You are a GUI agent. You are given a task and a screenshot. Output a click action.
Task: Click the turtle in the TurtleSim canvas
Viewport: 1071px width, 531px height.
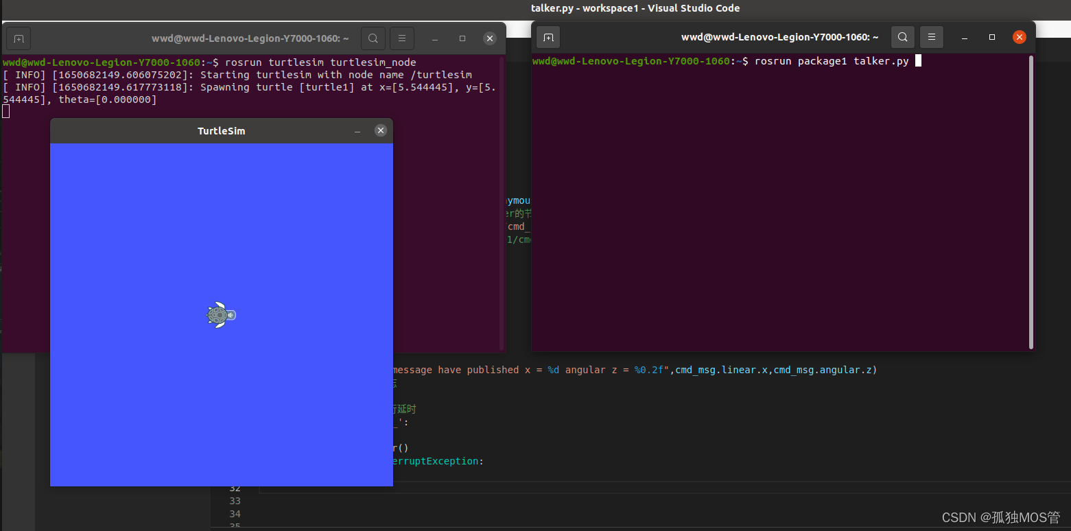221,315
